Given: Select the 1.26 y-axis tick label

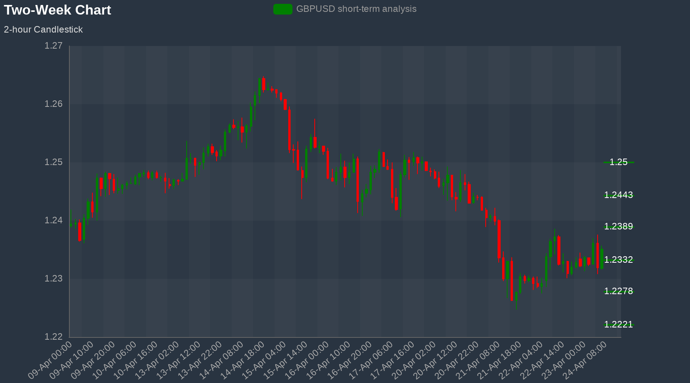Looking at the screenshot, I should click(53, 104).
